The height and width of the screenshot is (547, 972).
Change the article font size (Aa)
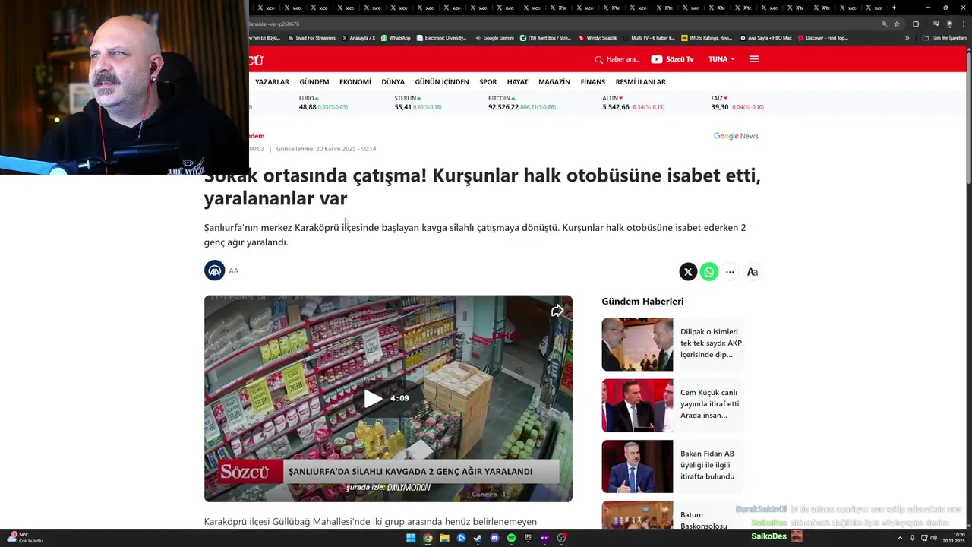pos(753,272)
